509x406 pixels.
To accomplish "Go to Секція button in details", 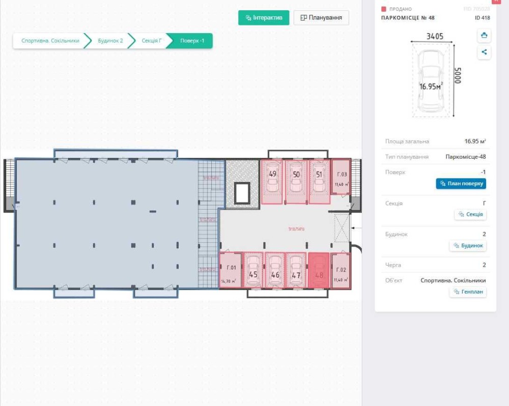I will coord(470,214).
